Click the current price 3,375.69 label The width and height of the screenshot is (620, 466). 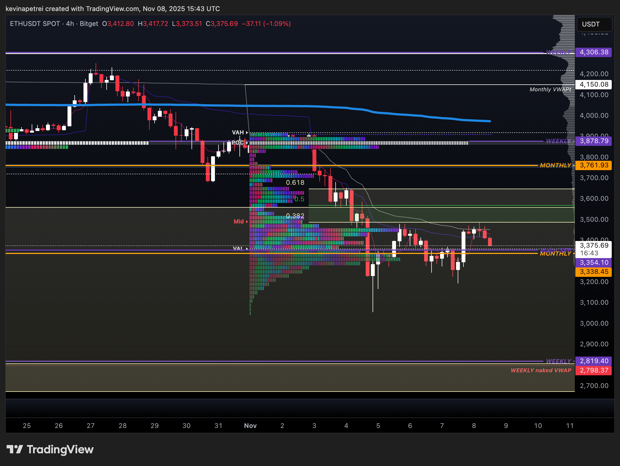(593, 245)
